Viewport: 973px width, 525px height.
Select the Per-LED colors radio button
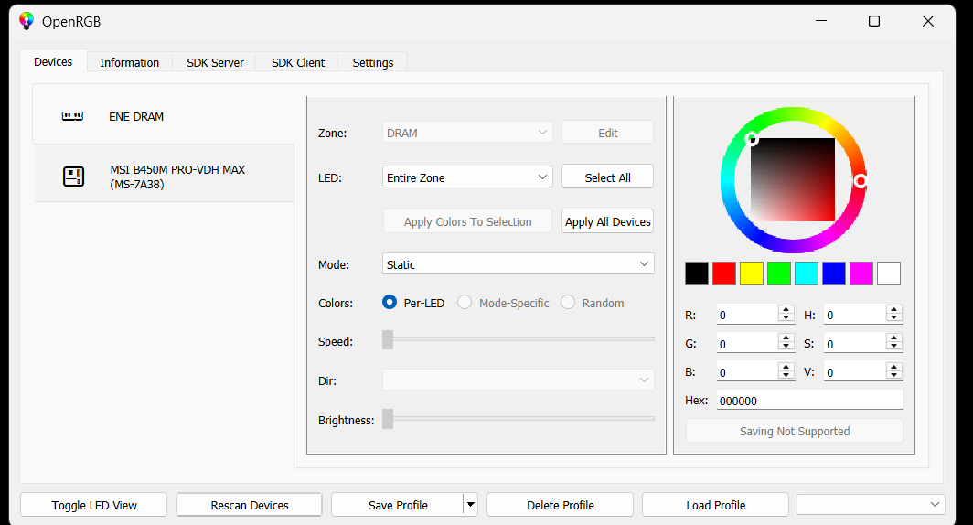tap(389, 302)
